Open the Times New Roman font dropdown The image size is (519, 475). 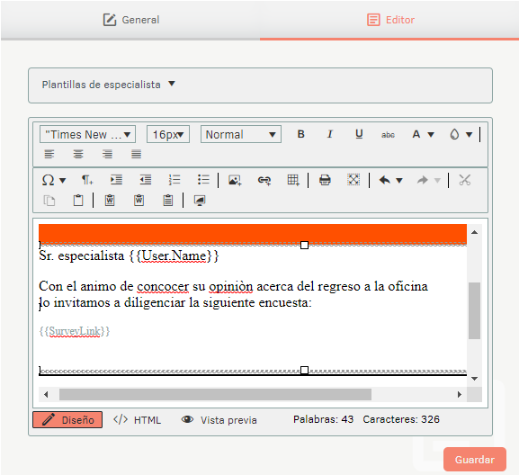(87, 134)
